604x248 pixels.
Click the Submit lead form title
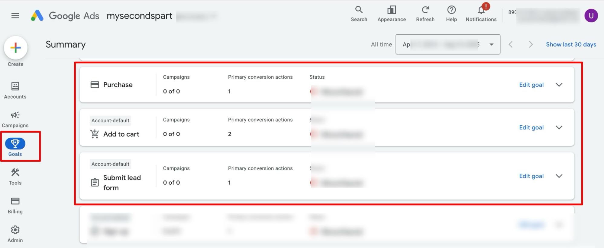122,183
